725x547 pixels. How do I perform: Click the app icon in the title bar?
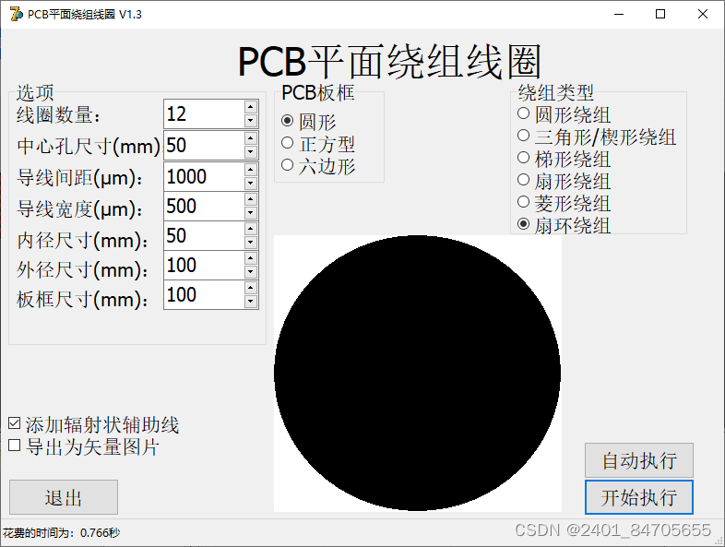[x=17, y=15]
